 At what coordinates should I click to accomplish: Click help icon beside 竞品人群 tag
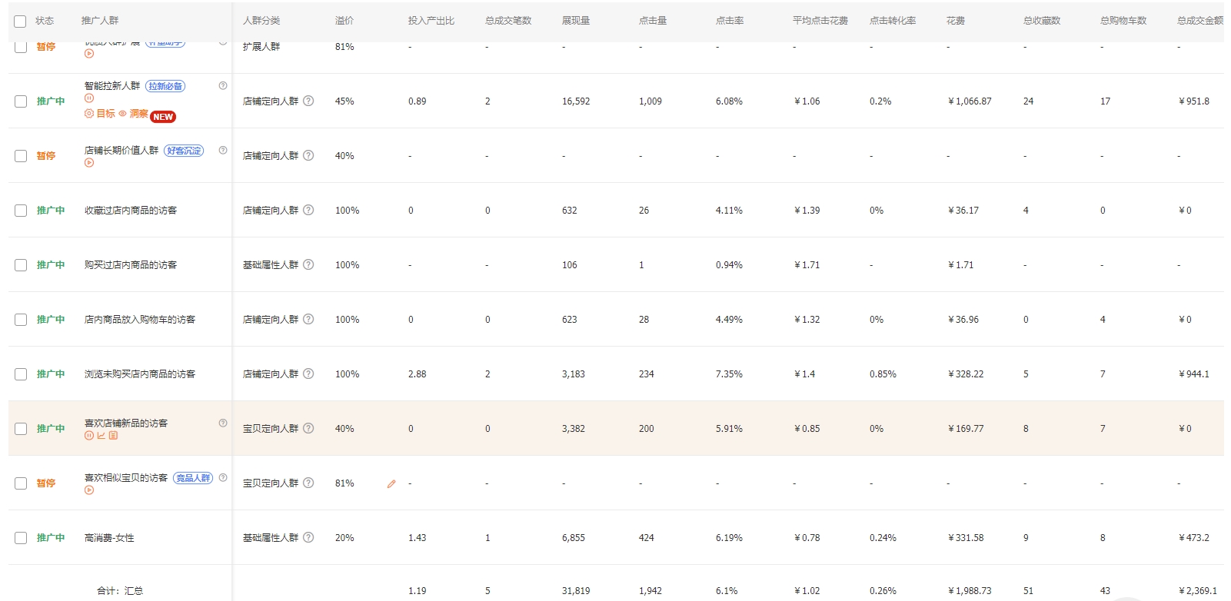coord(223,477)
